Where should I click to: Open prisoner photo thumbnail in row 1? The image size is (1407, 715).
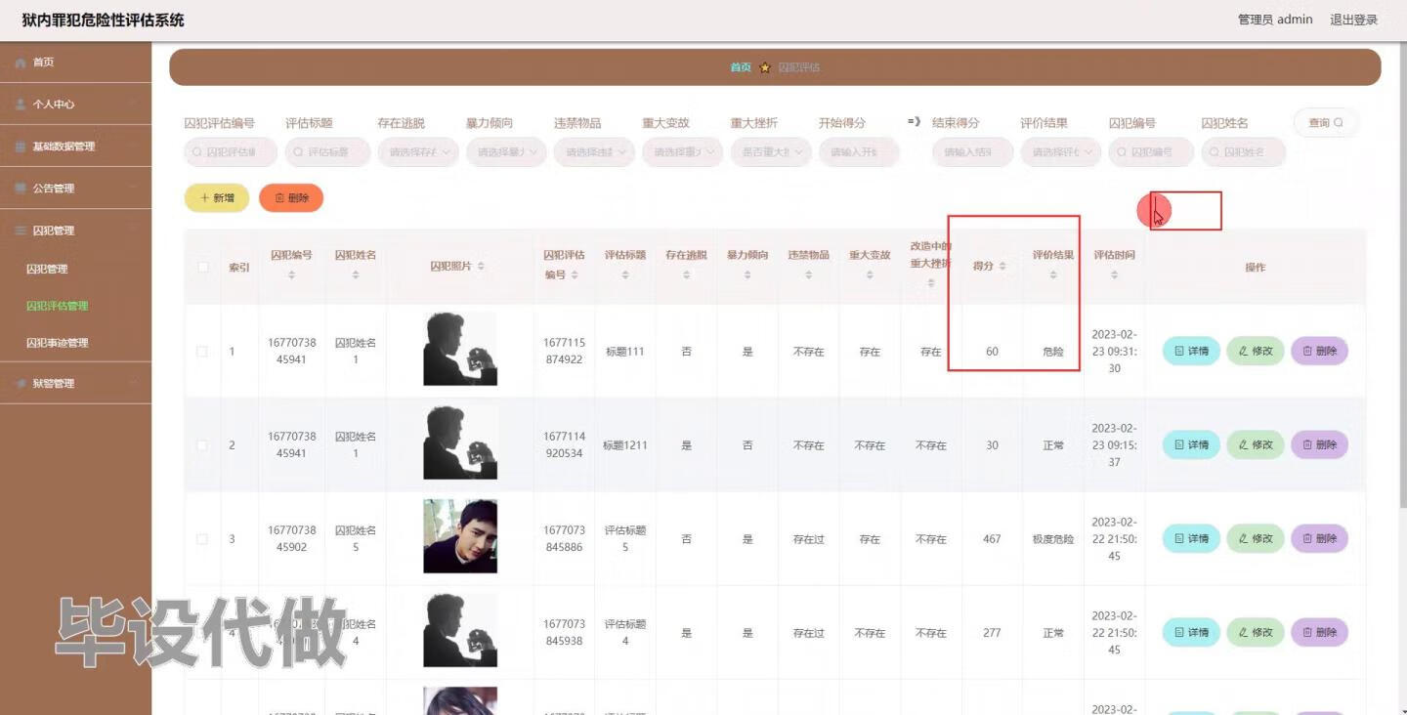pos(460,349)
